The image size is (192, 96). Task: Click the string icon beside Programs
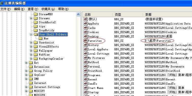[85, 75]
